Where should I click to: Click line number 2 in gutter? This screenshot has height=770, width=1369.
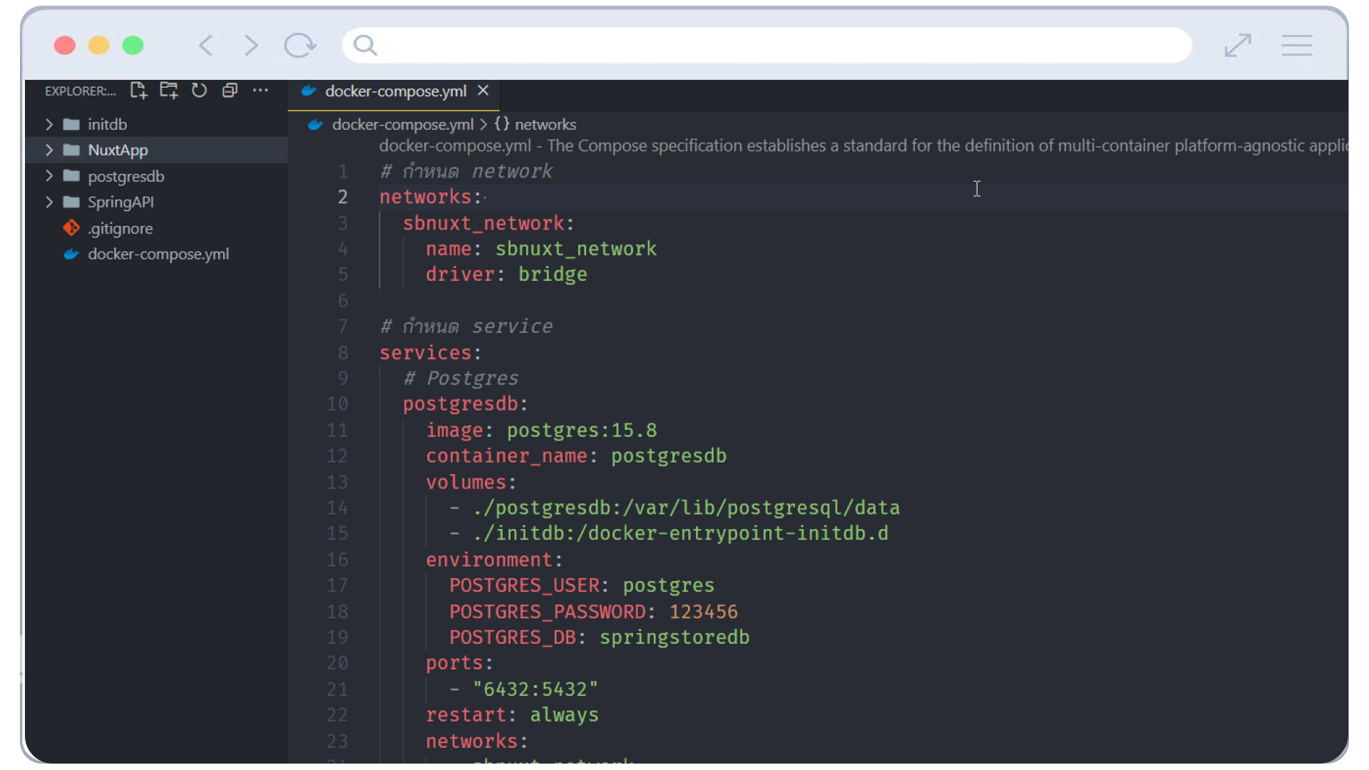tap(343, 197)
